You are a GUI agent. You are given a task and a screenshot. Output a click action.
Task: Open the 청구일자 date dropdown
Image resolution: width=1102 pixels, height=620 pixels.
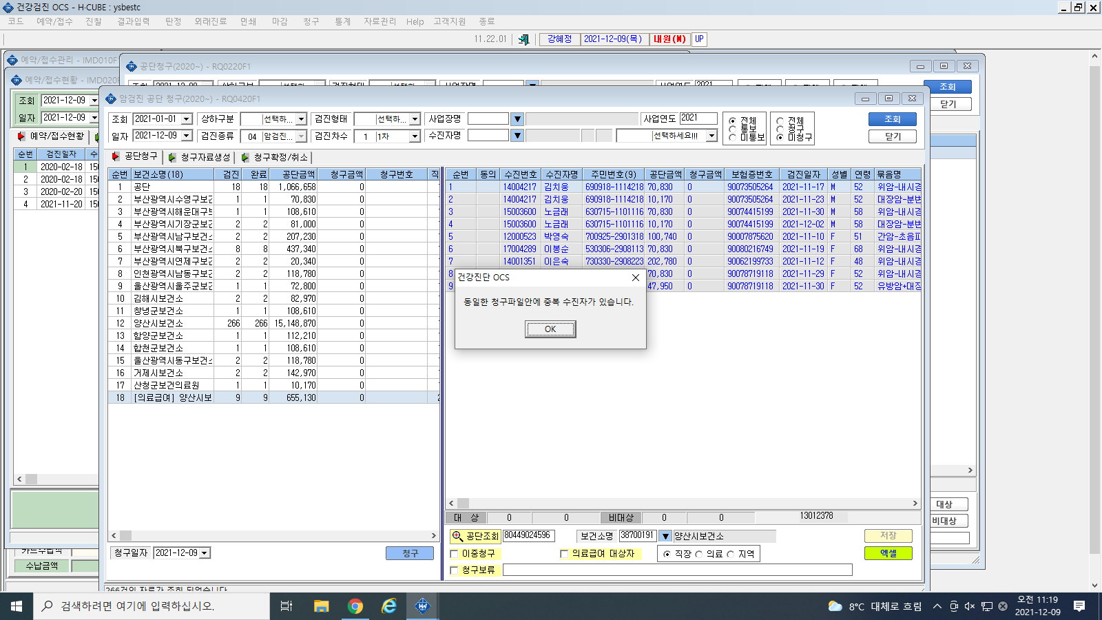(205, 553)
